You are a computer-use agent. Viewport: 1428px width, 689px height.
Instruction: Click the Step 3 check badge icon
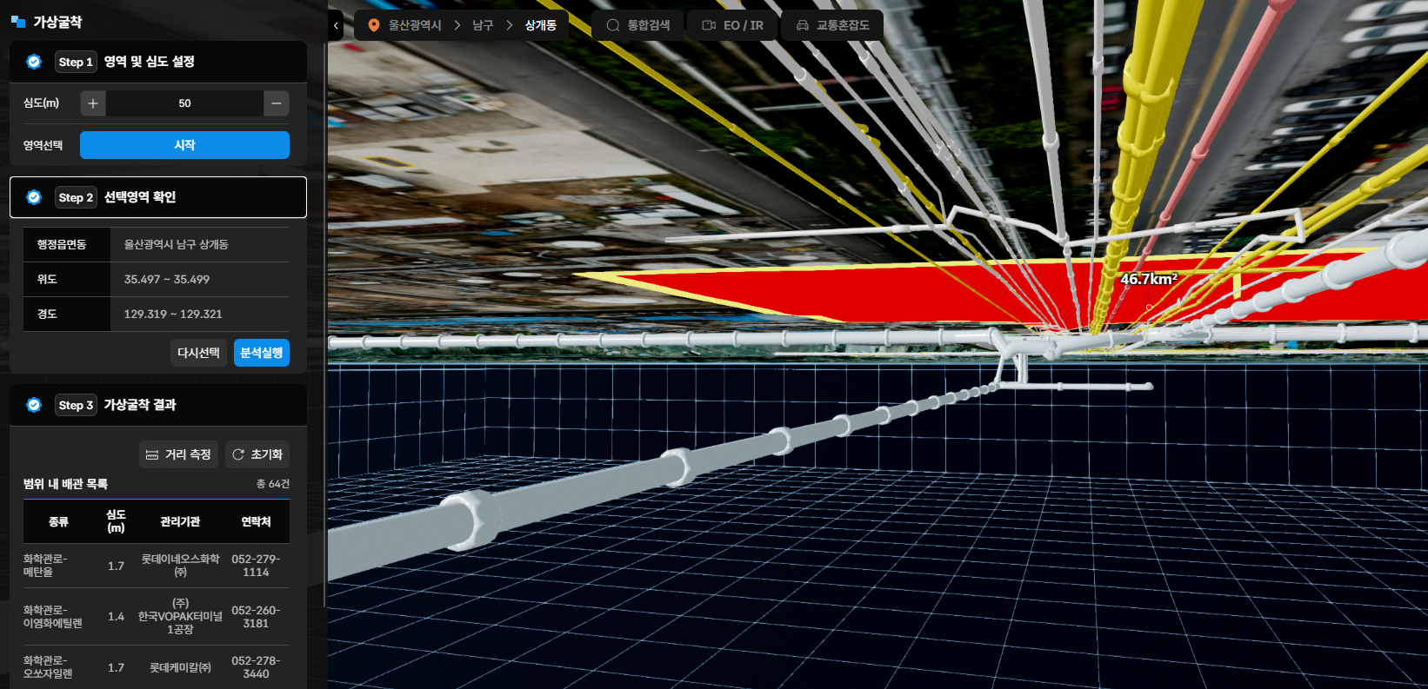(34, 405)
